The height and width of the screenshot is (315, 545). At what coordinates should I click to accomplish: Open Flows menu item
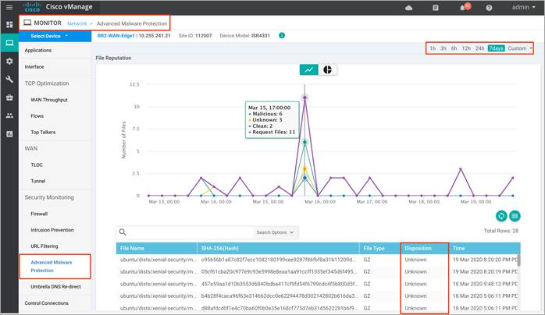[x=37, y=116]
